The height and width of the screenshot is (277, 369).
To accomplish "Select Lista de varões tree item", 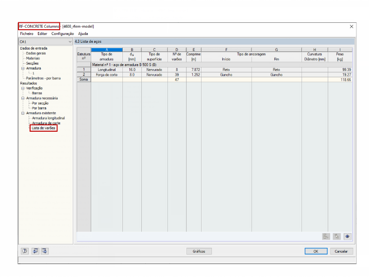I will (44, 128).
